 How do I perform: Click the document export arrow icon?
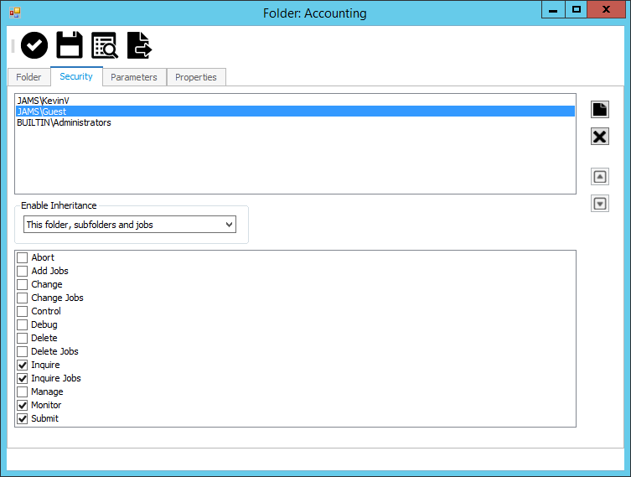(x=140, y=45)
